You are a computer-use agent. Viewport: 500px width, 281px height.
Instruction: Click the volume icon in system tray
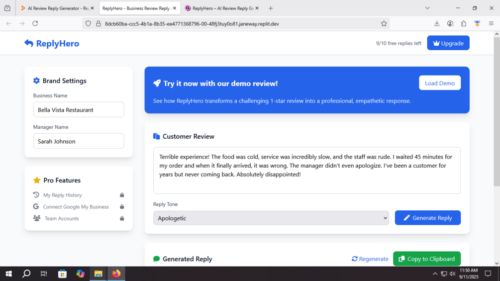(452, 274)
